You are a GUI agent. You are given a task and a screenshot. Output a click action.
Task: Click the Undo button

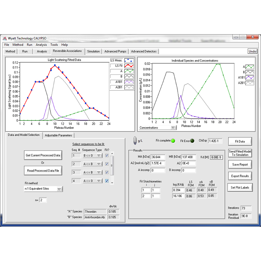(252, 51)
